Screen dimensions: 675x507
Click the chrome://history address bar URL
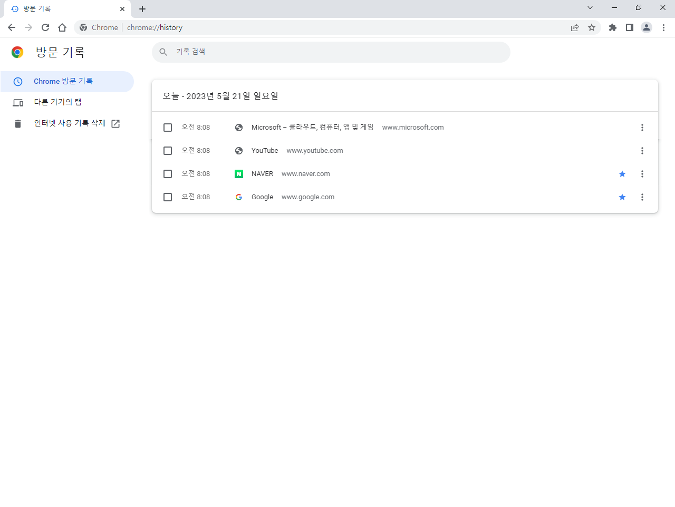tap(155, 27)
